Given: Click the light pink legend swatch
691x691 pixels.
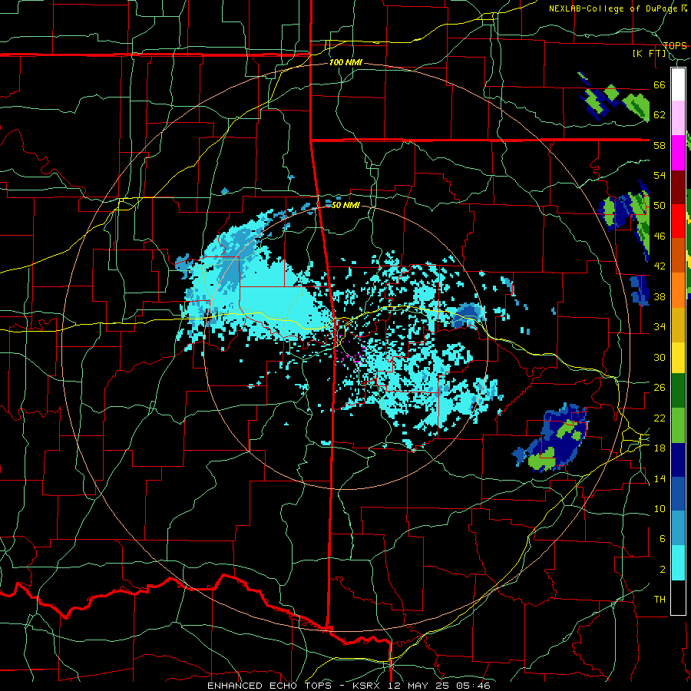Looking at the screenshot, I should [678, 117].
